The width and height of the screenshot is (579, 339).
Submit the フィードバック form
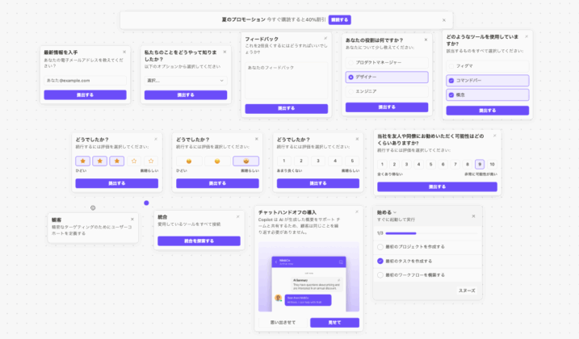287,109
